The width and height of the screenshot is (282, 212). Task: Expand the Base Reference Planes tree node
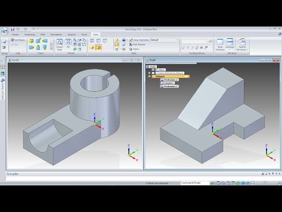(x=149, y=73)
